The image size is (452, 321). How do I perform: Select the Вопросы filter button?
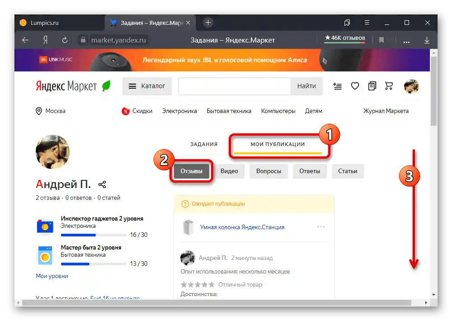(x=268, y=171)
